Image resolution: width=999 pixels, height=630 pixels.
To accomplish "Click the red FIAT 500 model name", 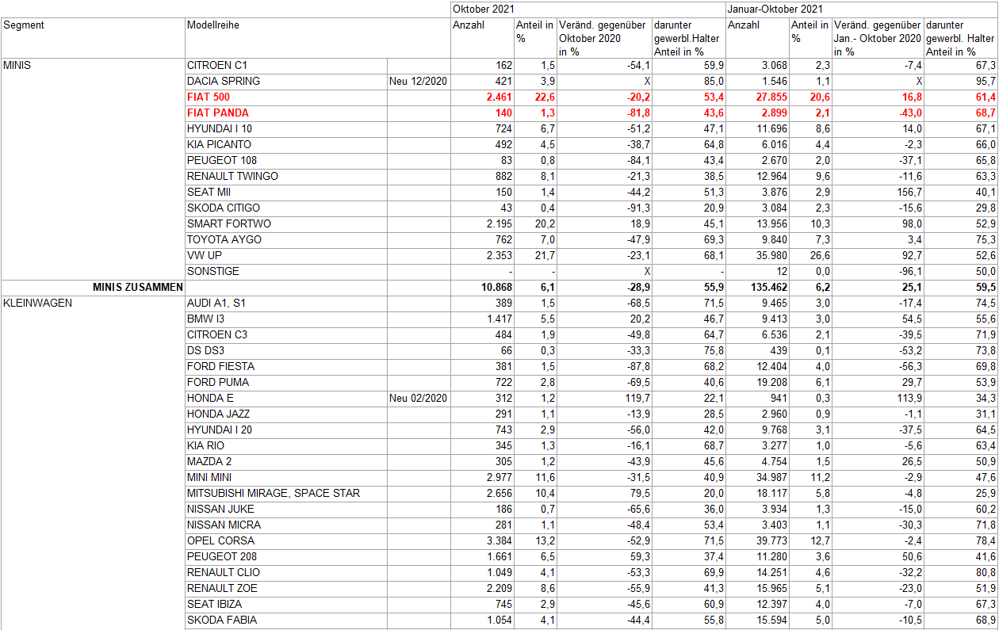I will [210, 97].
